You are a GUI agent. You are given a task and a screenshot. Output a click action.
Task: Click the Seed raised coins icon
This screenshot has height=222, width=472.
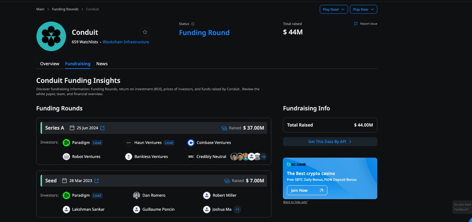tap(227, 181)
